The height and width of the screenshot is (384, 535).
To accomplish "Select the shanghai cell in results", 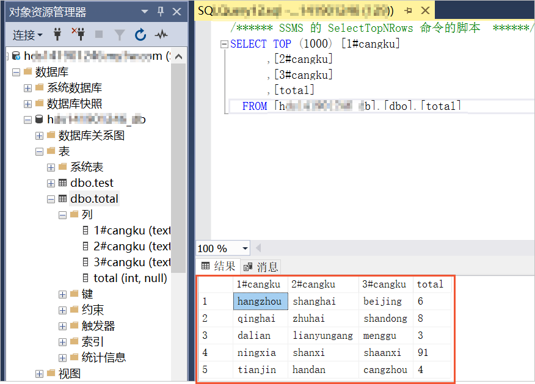I will pos(324,301).
